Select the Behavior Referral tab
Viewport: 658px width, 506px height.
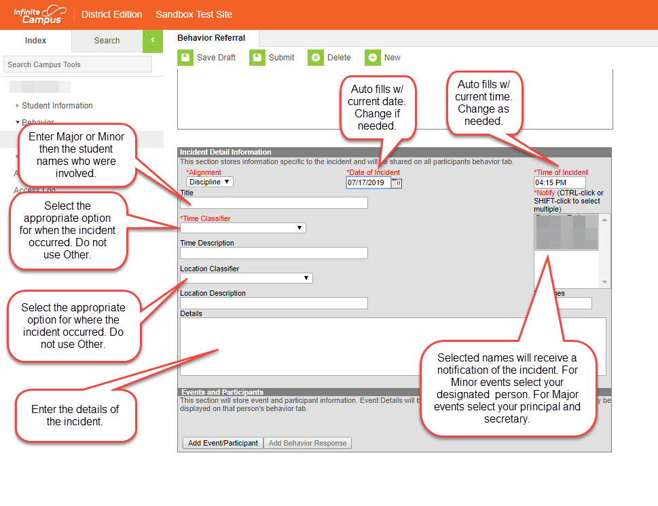click(211, 38)
